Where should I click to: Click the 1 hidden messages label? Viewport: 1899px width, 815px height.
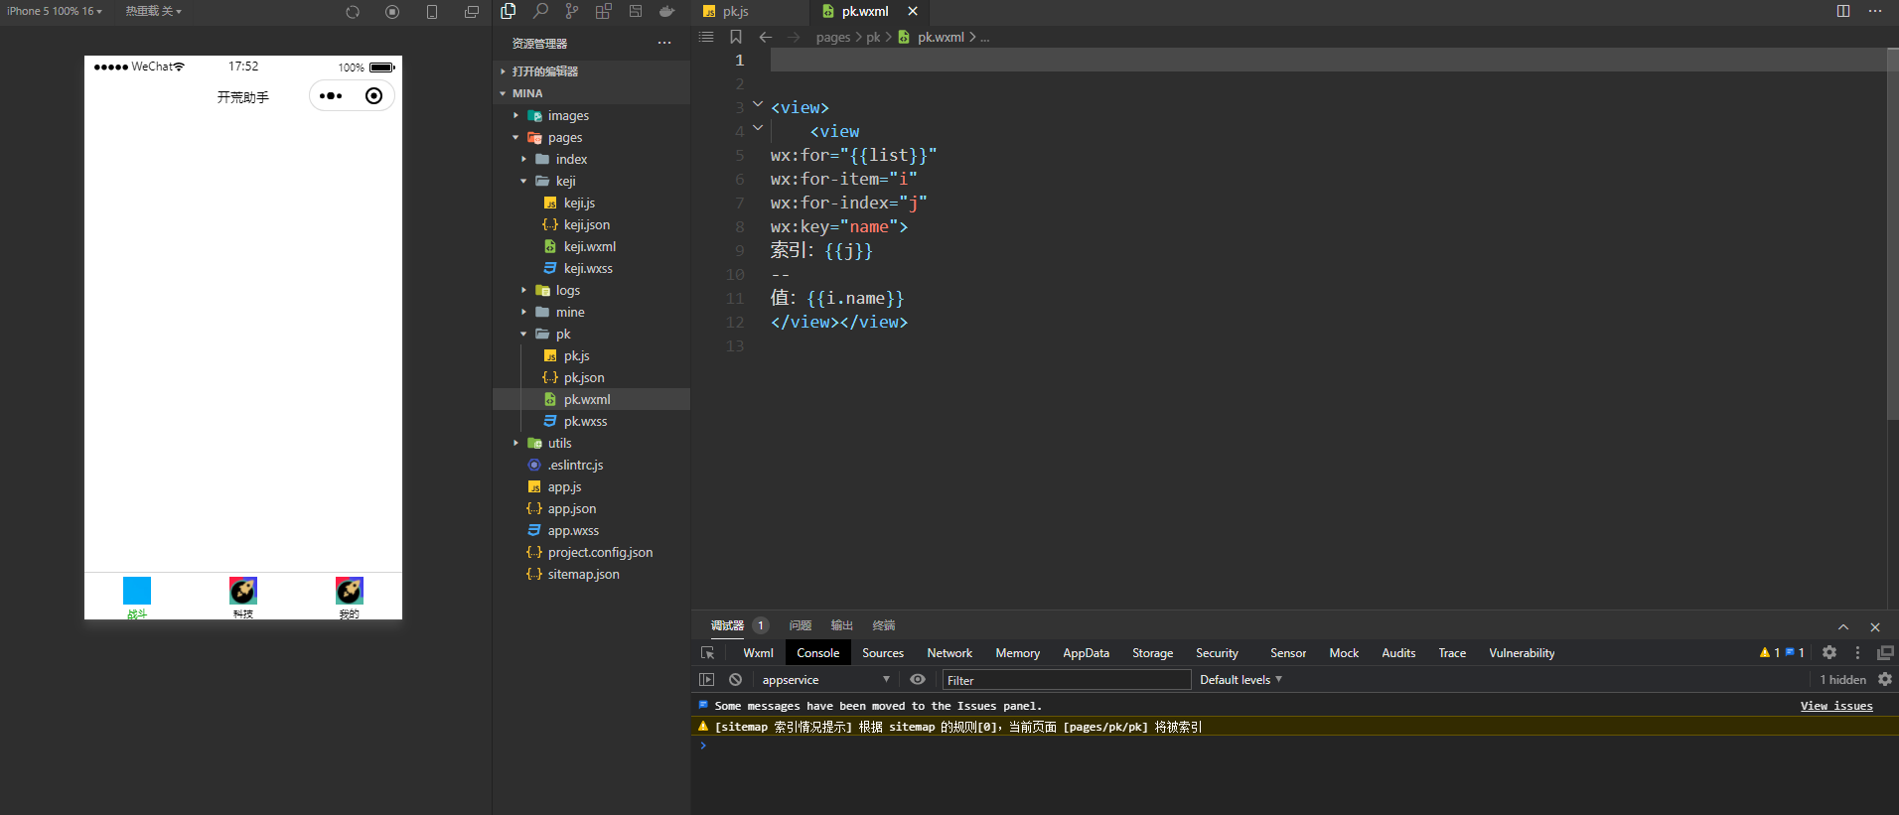coord(1842,679)
